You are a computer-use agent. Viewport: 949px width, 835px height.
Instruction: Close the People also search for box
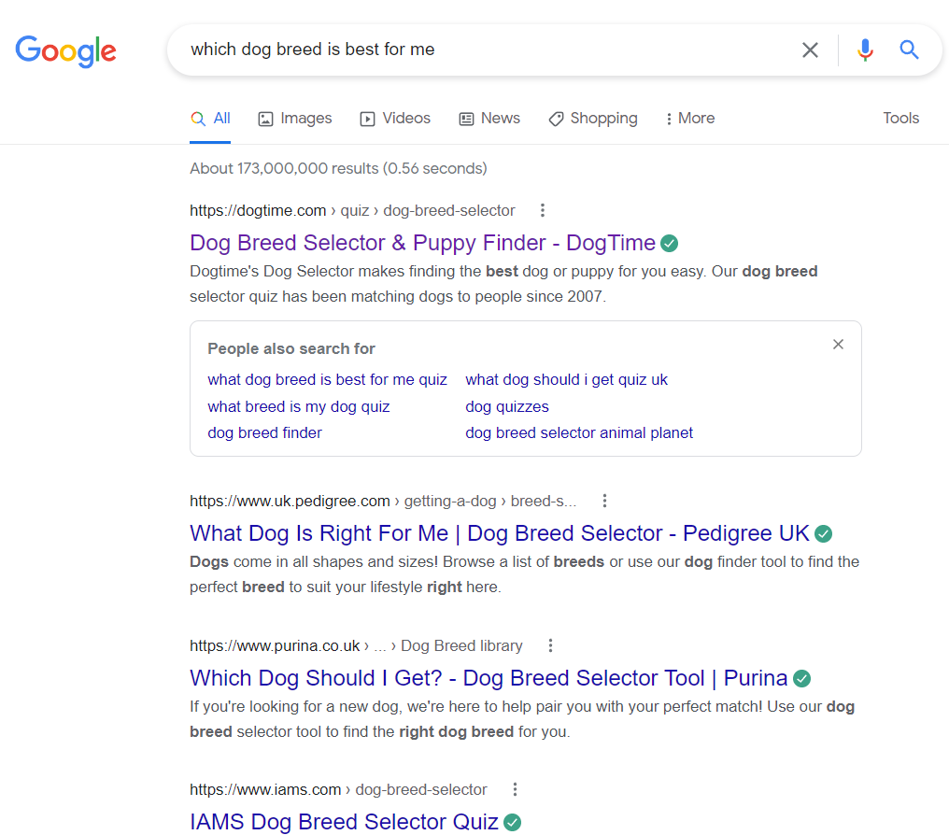[838, 345]
